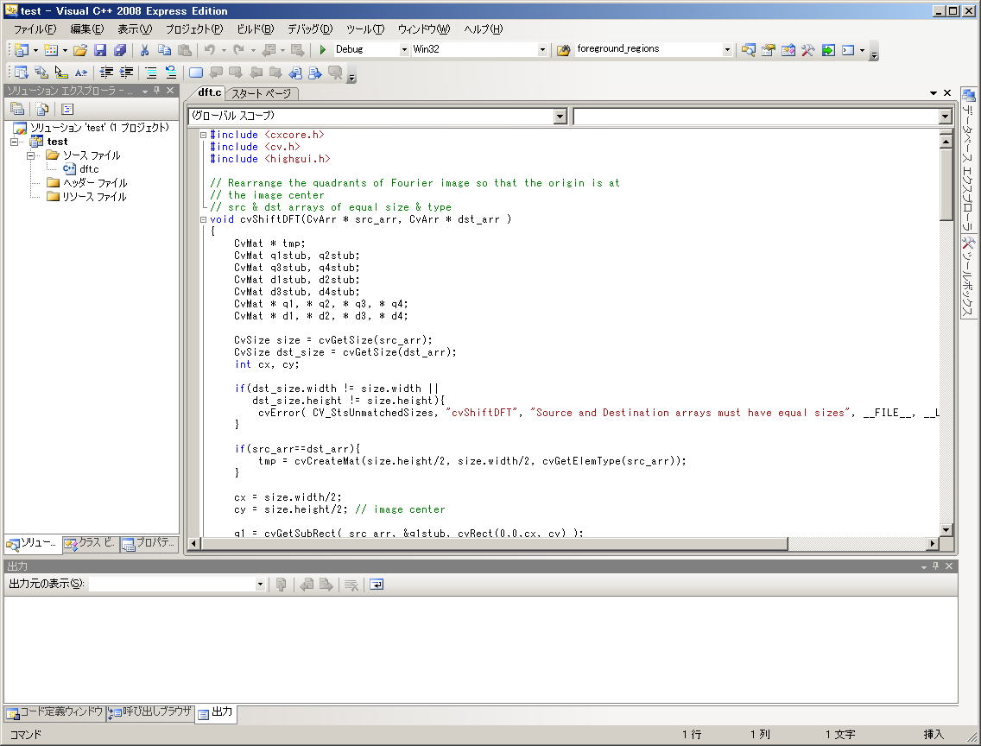Click the Cut scissors icon
This screenshot has height=746, width=981.
pos(144,50)
